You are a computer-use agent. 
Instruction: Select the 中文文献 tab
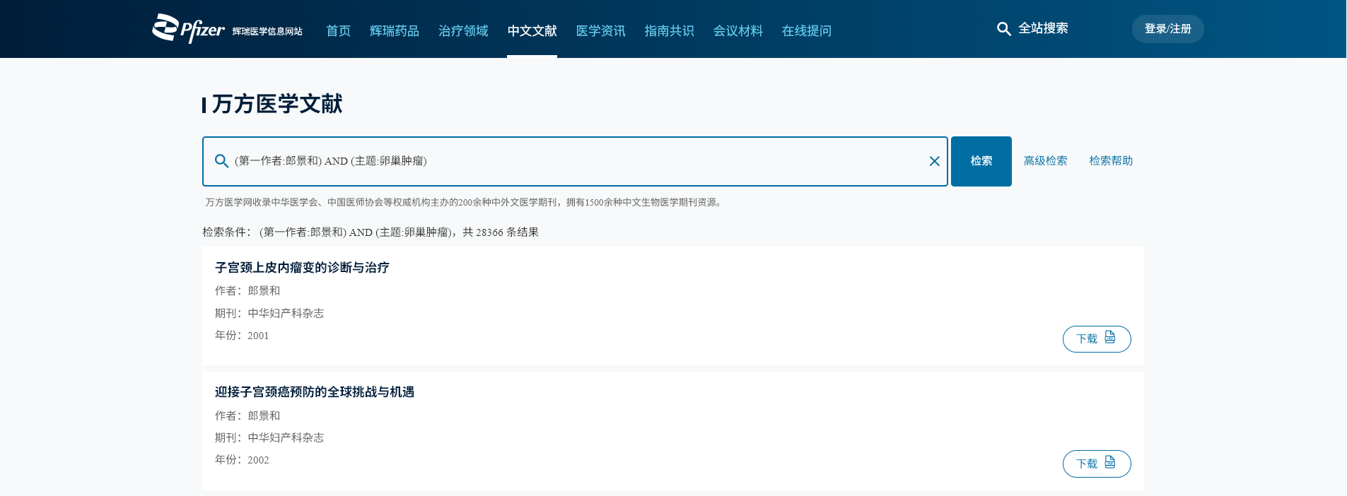(532, 30)
